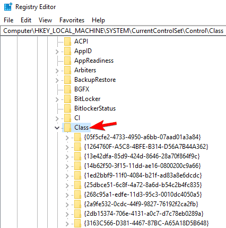Expand the BitLocker key
This screenshot has width=226, height=228.
(57, 99)
